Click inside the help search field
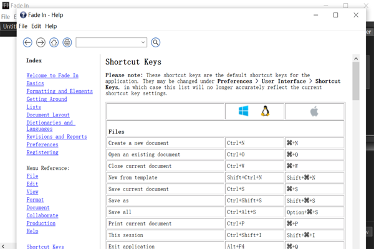 pos(107,42)
